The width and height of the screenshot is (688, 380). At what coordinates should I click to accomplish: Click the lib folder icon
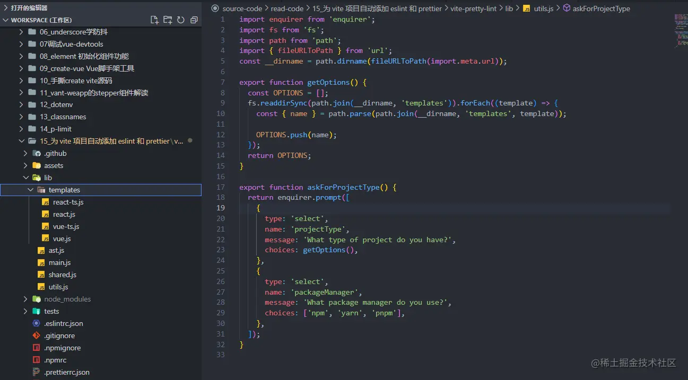(x=37, y=178)
